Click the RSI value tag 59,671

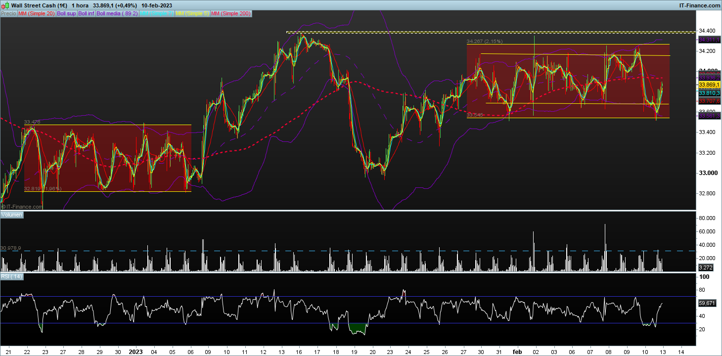coord(706,303)
